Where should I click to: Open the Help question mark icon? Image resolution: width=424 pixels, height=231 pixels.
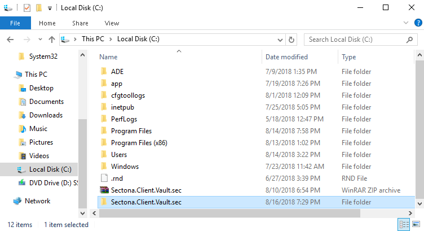(x=418, y=23)
